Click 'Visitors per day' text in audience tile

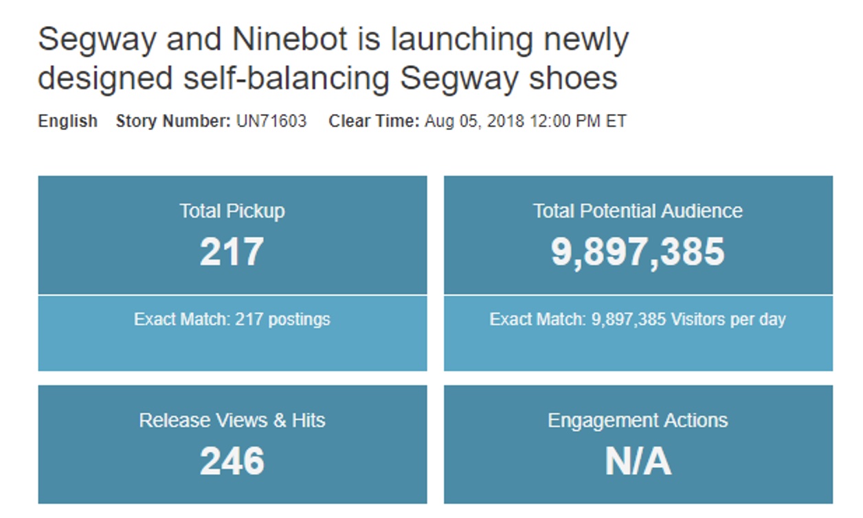(x=728, y=320)
